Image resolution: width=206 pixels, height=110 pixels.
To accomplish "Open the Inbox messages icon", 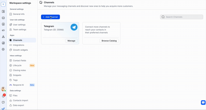I will 3,18.
